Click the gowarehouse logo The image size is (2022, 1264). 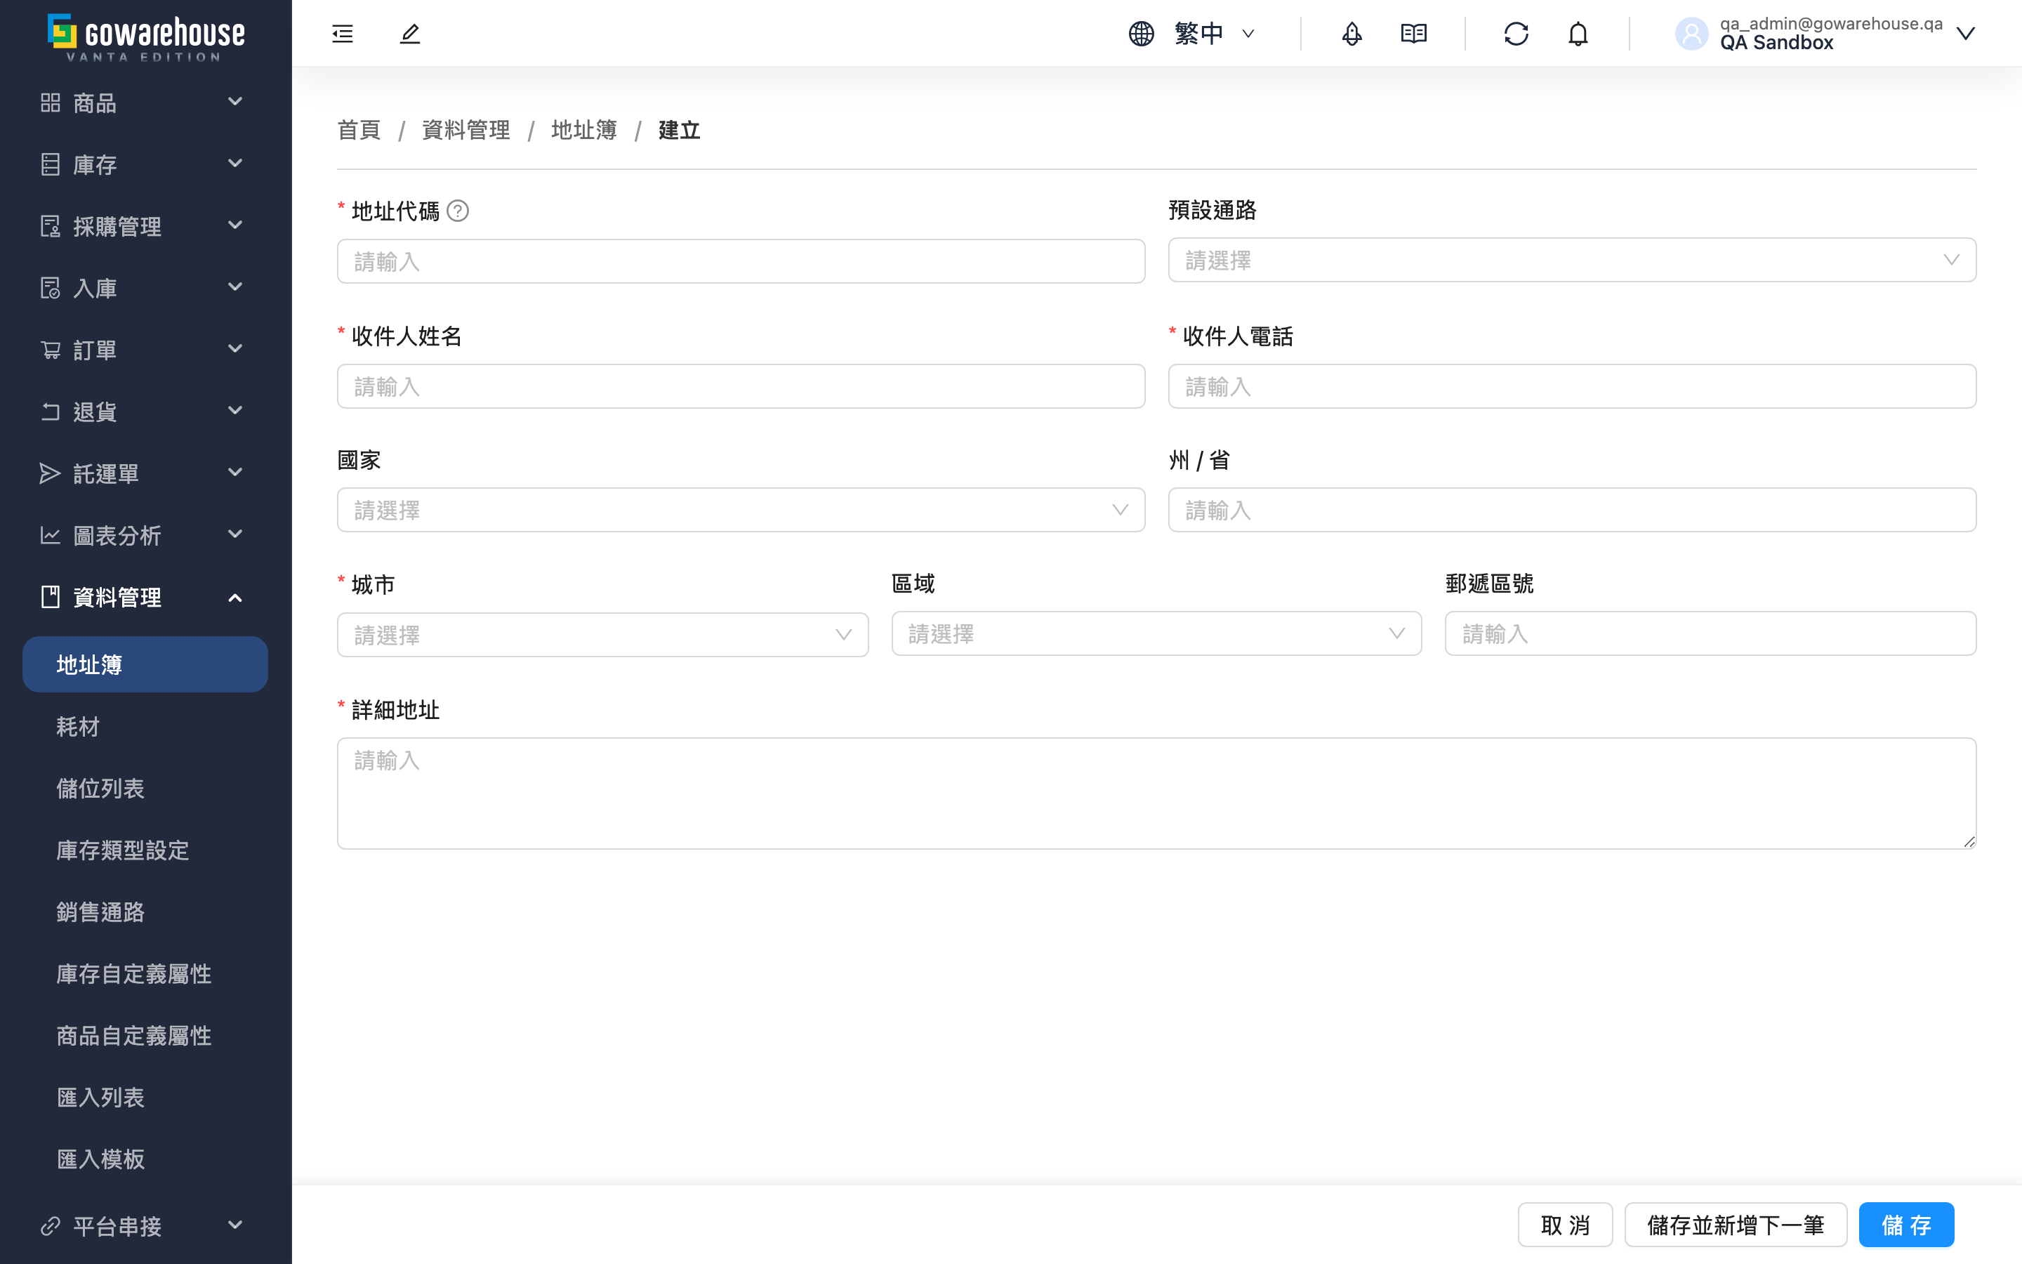click(146, 37)
